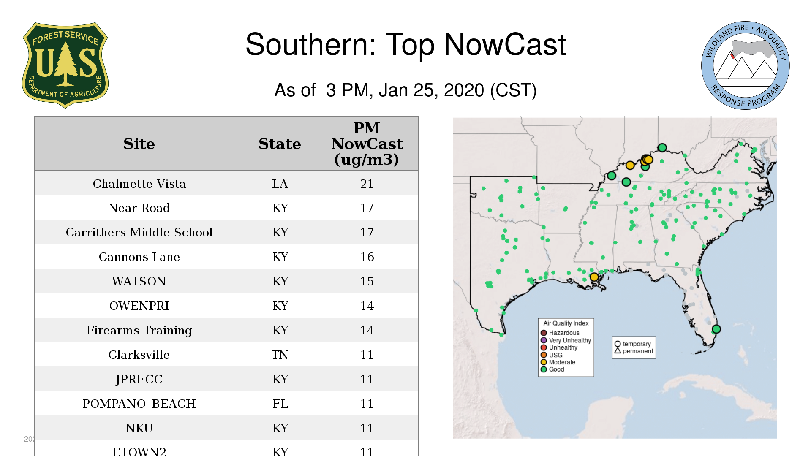
Task: Click the yellow Moderate marker in Louisiana
Action: (x=594, y=277)
